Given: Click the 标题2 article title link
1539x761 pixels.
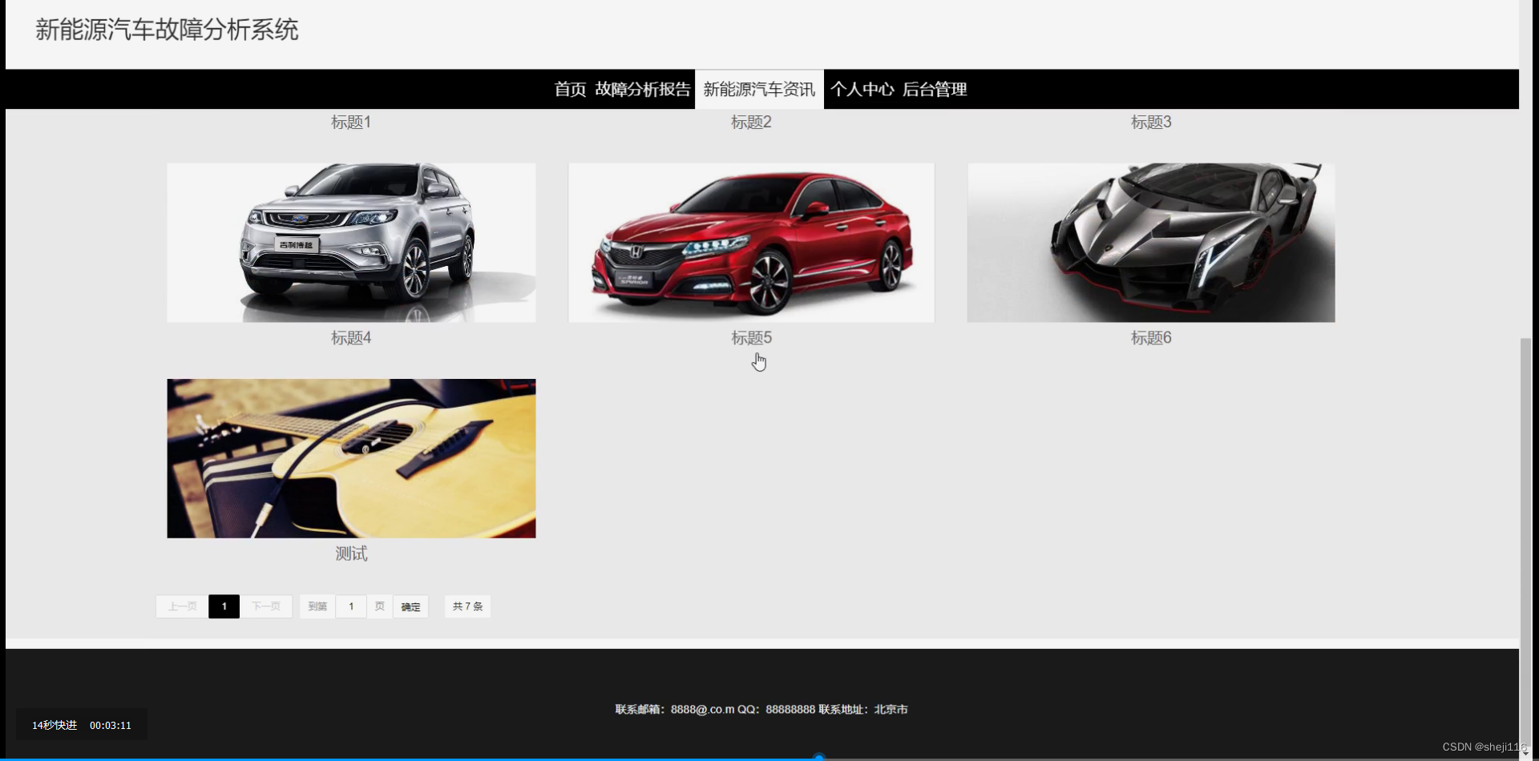Looking at the screenshot, I should click(750, 122).
